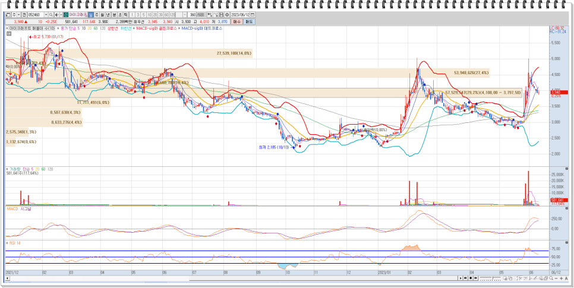
Task: Click the speaker sound icon in toolbar
Action: (57, 15)
